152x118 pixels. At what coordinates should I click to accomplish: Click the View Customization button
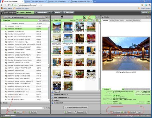pyautogui.click(x=44, y=20)
